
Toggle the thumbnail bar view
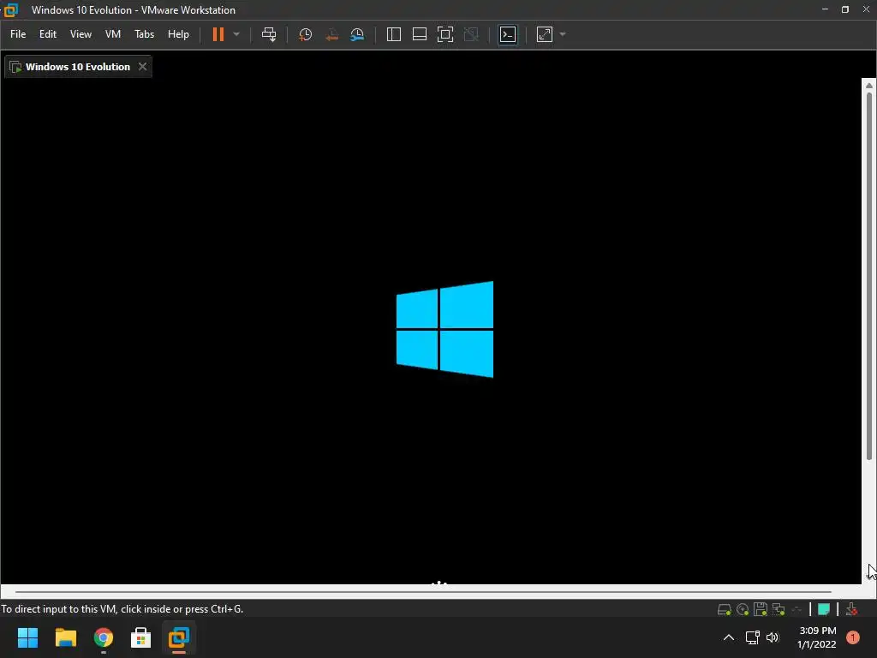(x=420, y=34)
